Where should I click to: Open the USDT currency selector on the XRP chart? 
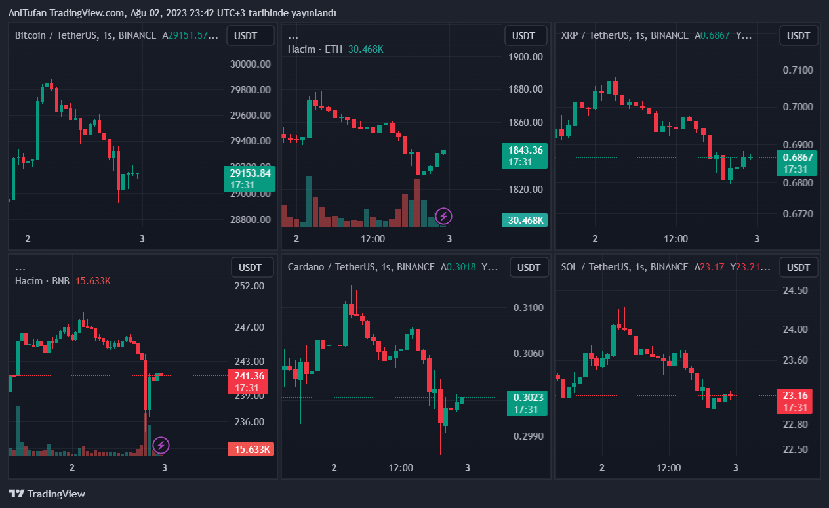(798, 35)
